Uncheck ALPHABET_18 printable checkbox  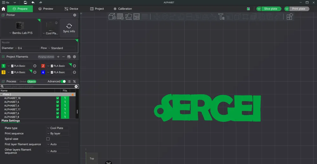58,98
